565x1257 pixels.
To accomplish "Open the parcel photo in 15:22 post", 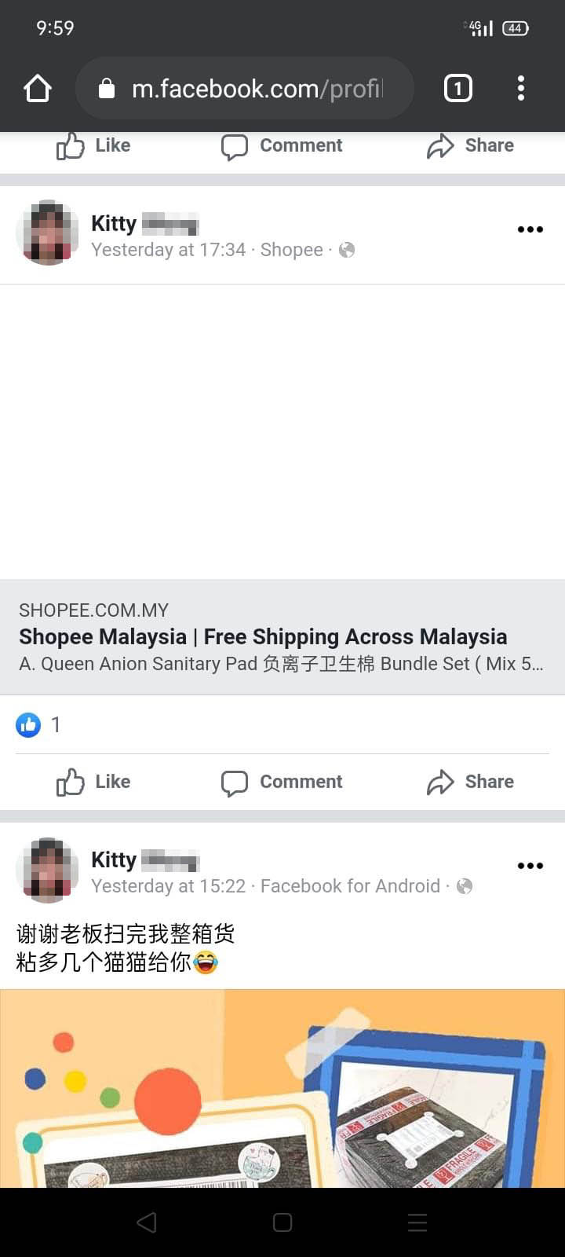I will click(282, 1088).
